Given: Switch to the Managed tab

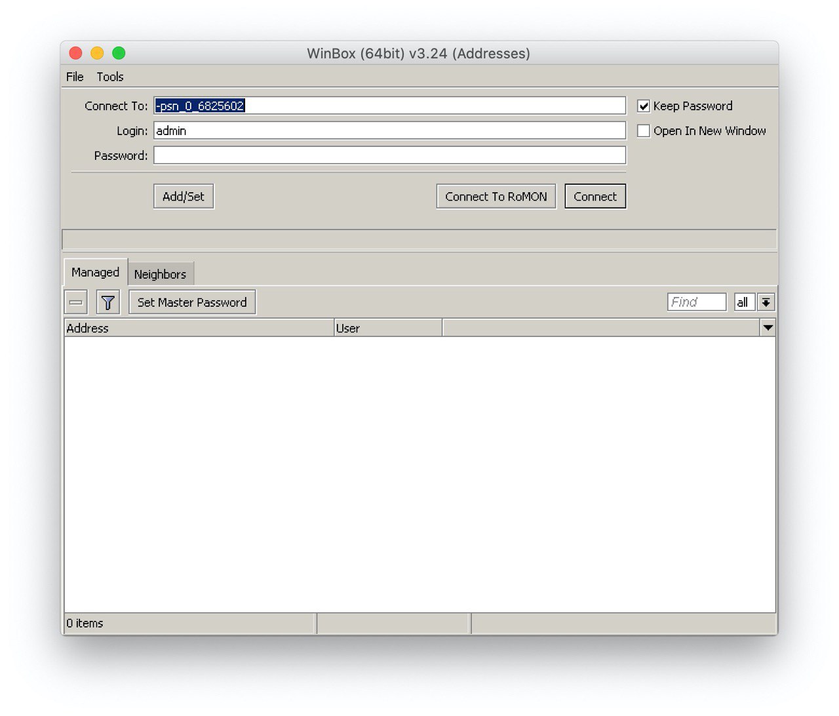Looking at the screenshot, I should (96, 272).
